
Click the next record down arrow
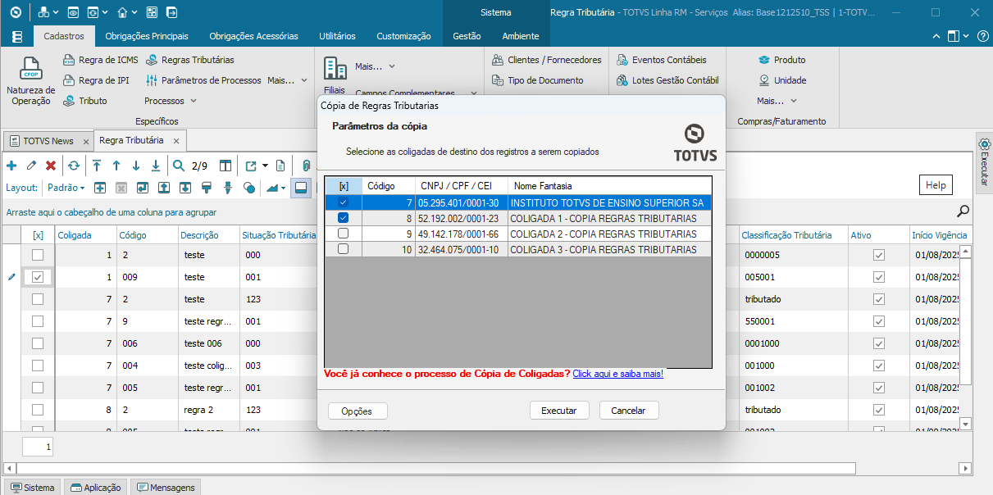(136, 166)
